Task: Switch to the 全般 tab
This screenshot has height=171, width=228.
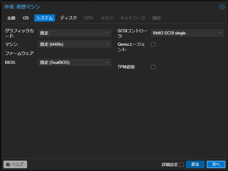Action: (11, 18)
